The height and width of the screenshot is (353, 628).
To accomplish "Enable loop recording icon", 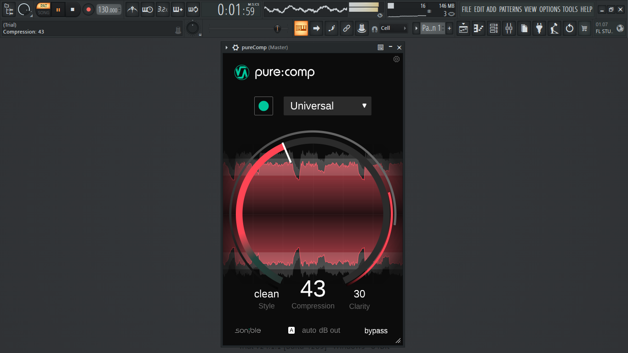I will pos(193,9).
